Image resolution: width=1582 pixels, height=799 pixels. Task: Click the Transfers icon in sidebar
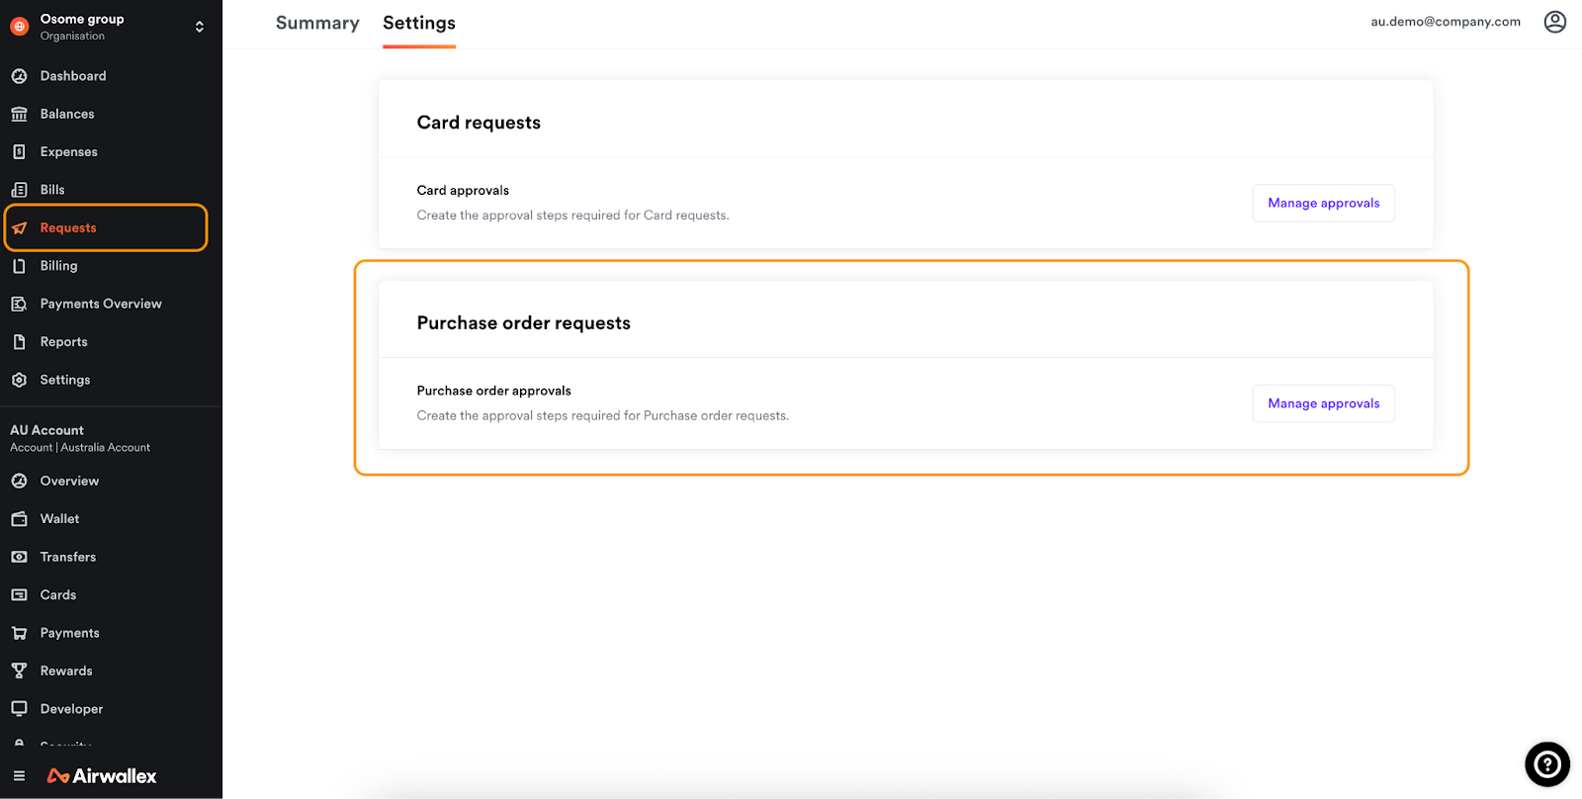[19, 558]
